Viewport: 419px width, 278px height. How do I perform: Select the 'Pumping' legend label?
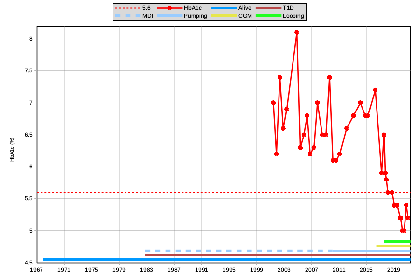point(196,16)
